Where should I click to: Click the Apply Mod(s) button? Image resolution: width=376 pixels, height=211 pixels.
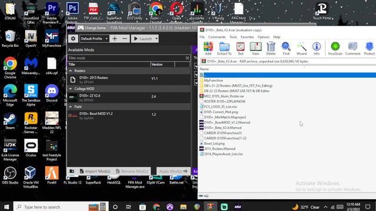coord(173,171)
